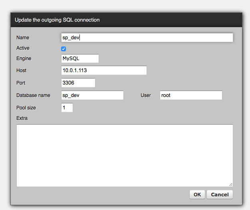Image resolution: width=250 pixels, height=210 pixels.
Task: Click the Port label
Action: pyautogui.click(x=21, y=83)
